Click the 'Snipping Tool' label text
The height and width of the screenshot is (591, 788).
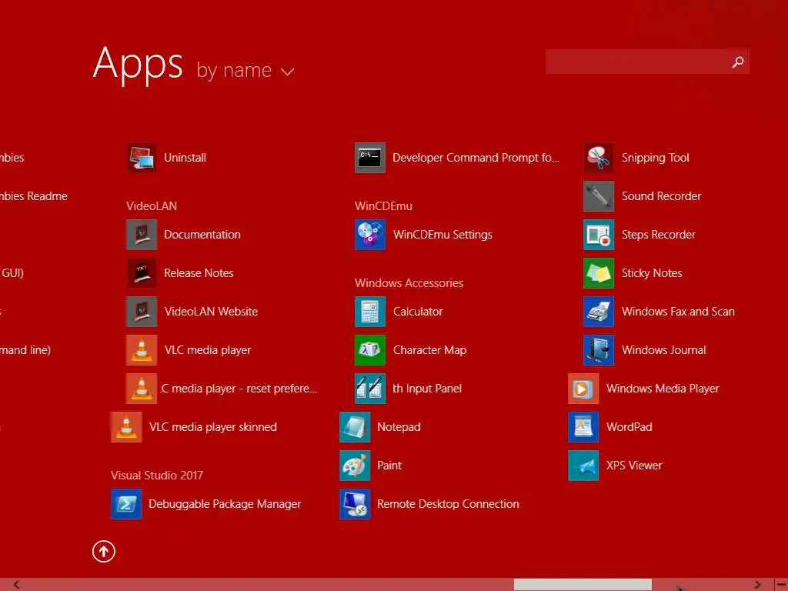tap(656, 158)
